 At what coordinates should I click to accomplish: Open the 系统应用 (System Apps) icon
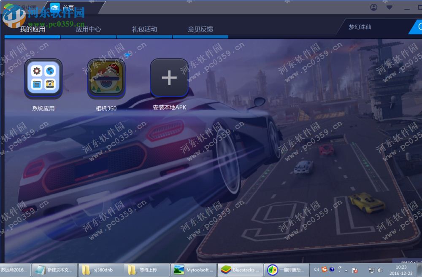point(43,79)
